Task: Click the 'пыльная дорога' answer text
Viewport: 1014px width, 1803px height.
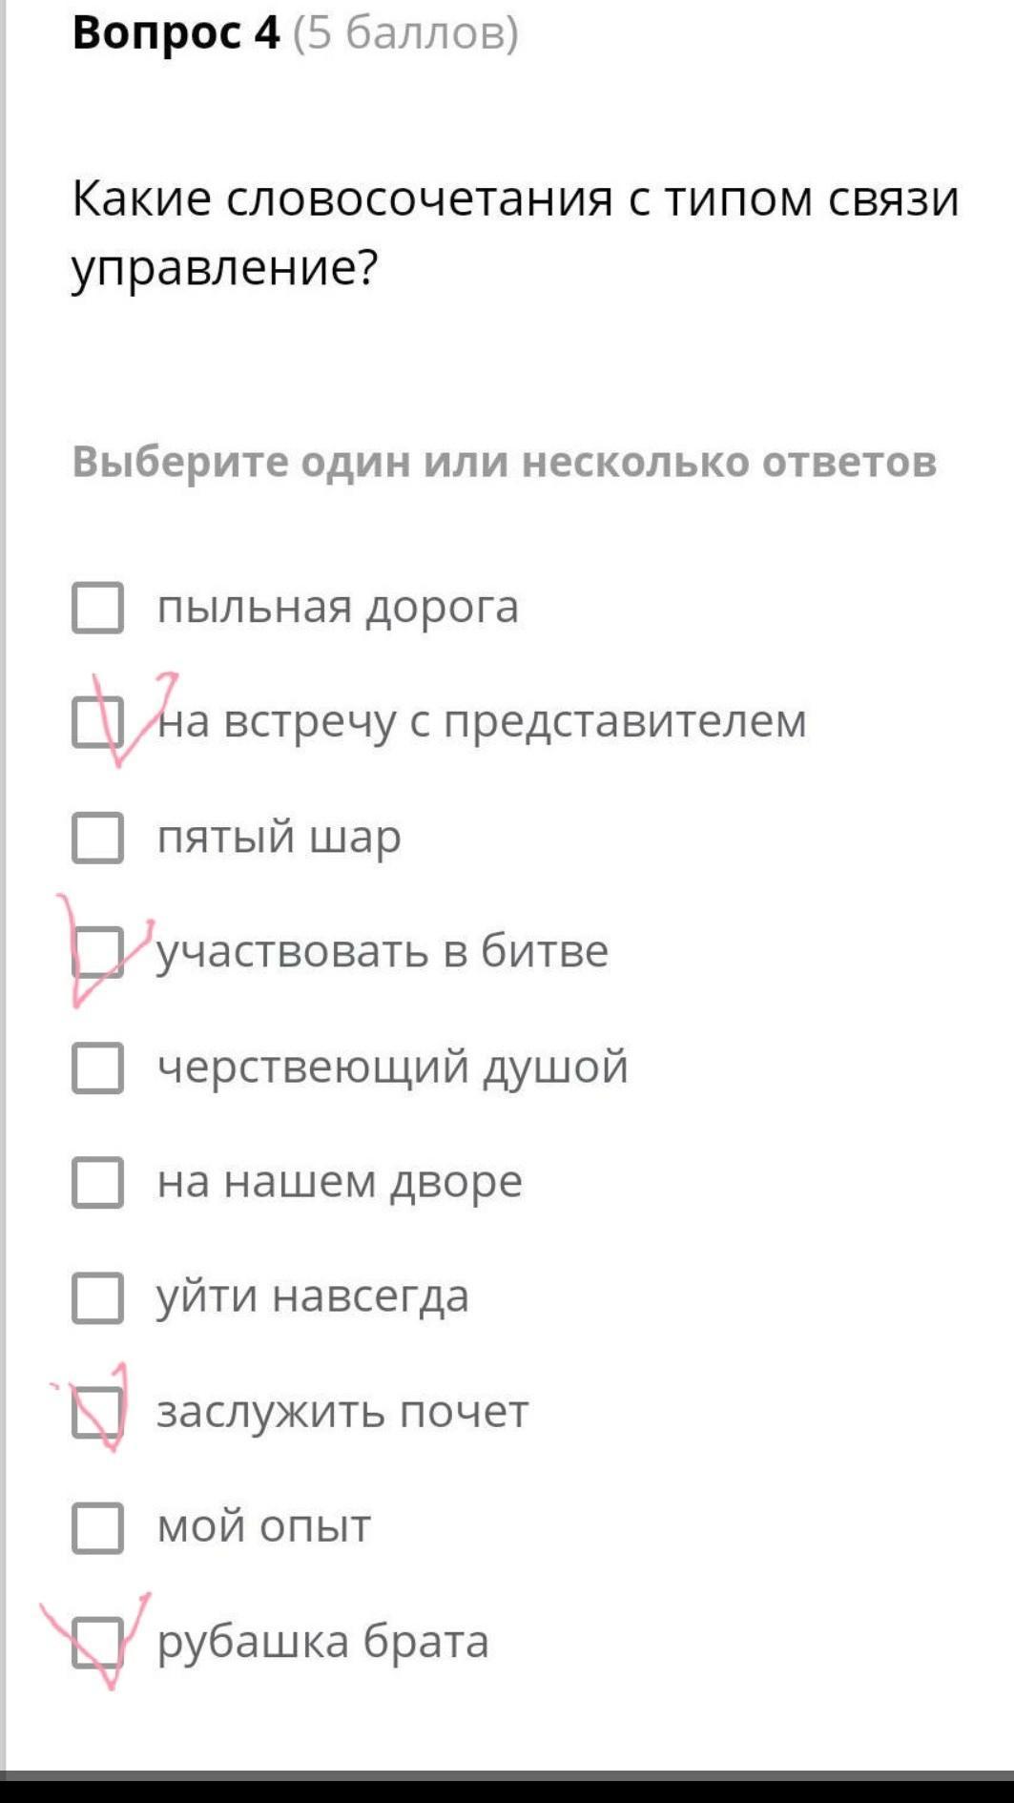Action: [x=338, y=608]
